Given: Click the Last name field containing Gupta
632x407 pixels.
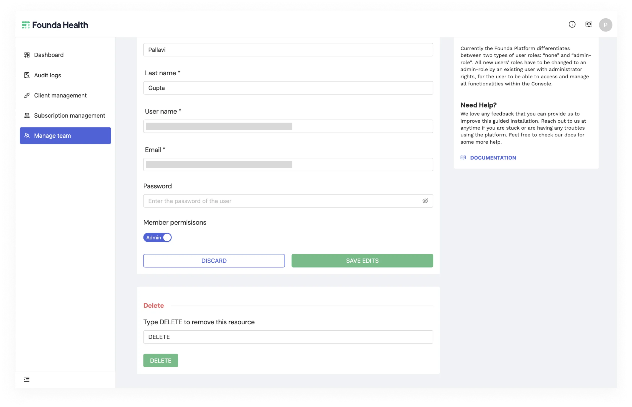Looking at the screenshot, I should pyautogui.click(x=288, y=88).
